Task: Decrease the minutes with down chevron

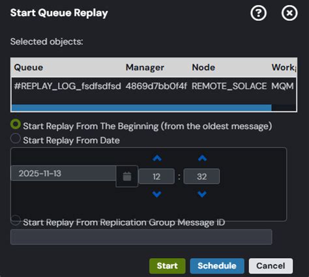Action: pos(202,194)
